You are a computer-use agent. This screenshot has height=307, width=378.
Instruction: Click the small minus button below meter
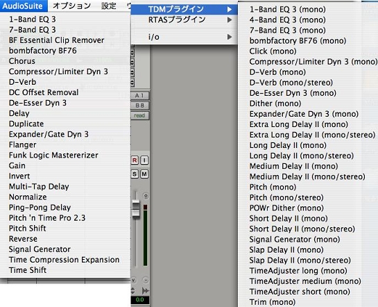click(146, 280)
